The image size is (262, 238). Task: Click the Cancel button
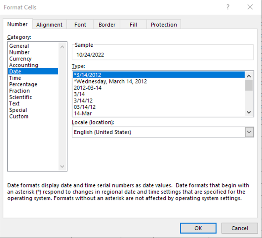(240, 228)
